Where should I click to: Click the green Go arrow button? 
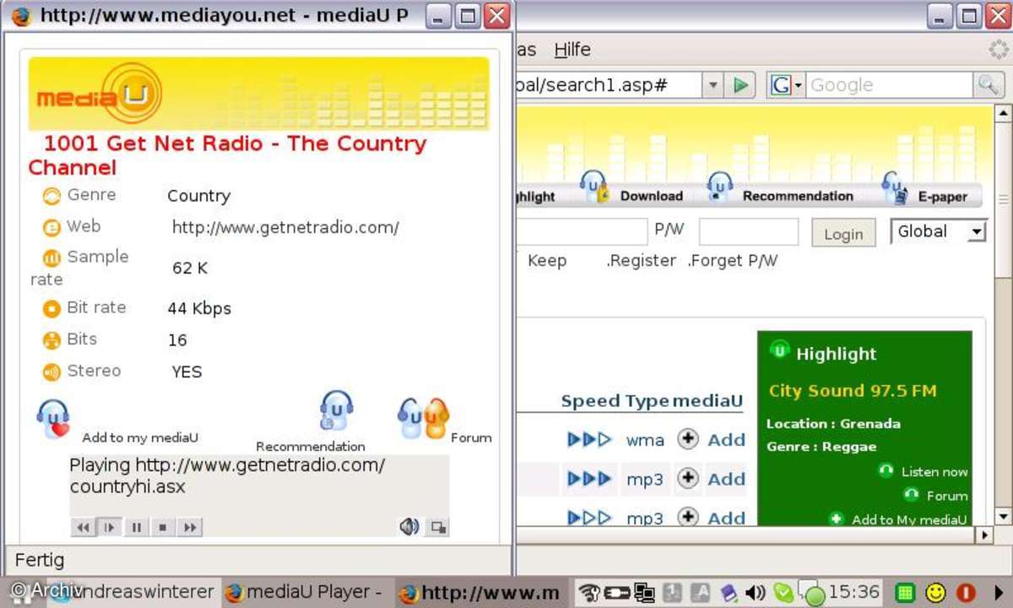coord(741,85)
